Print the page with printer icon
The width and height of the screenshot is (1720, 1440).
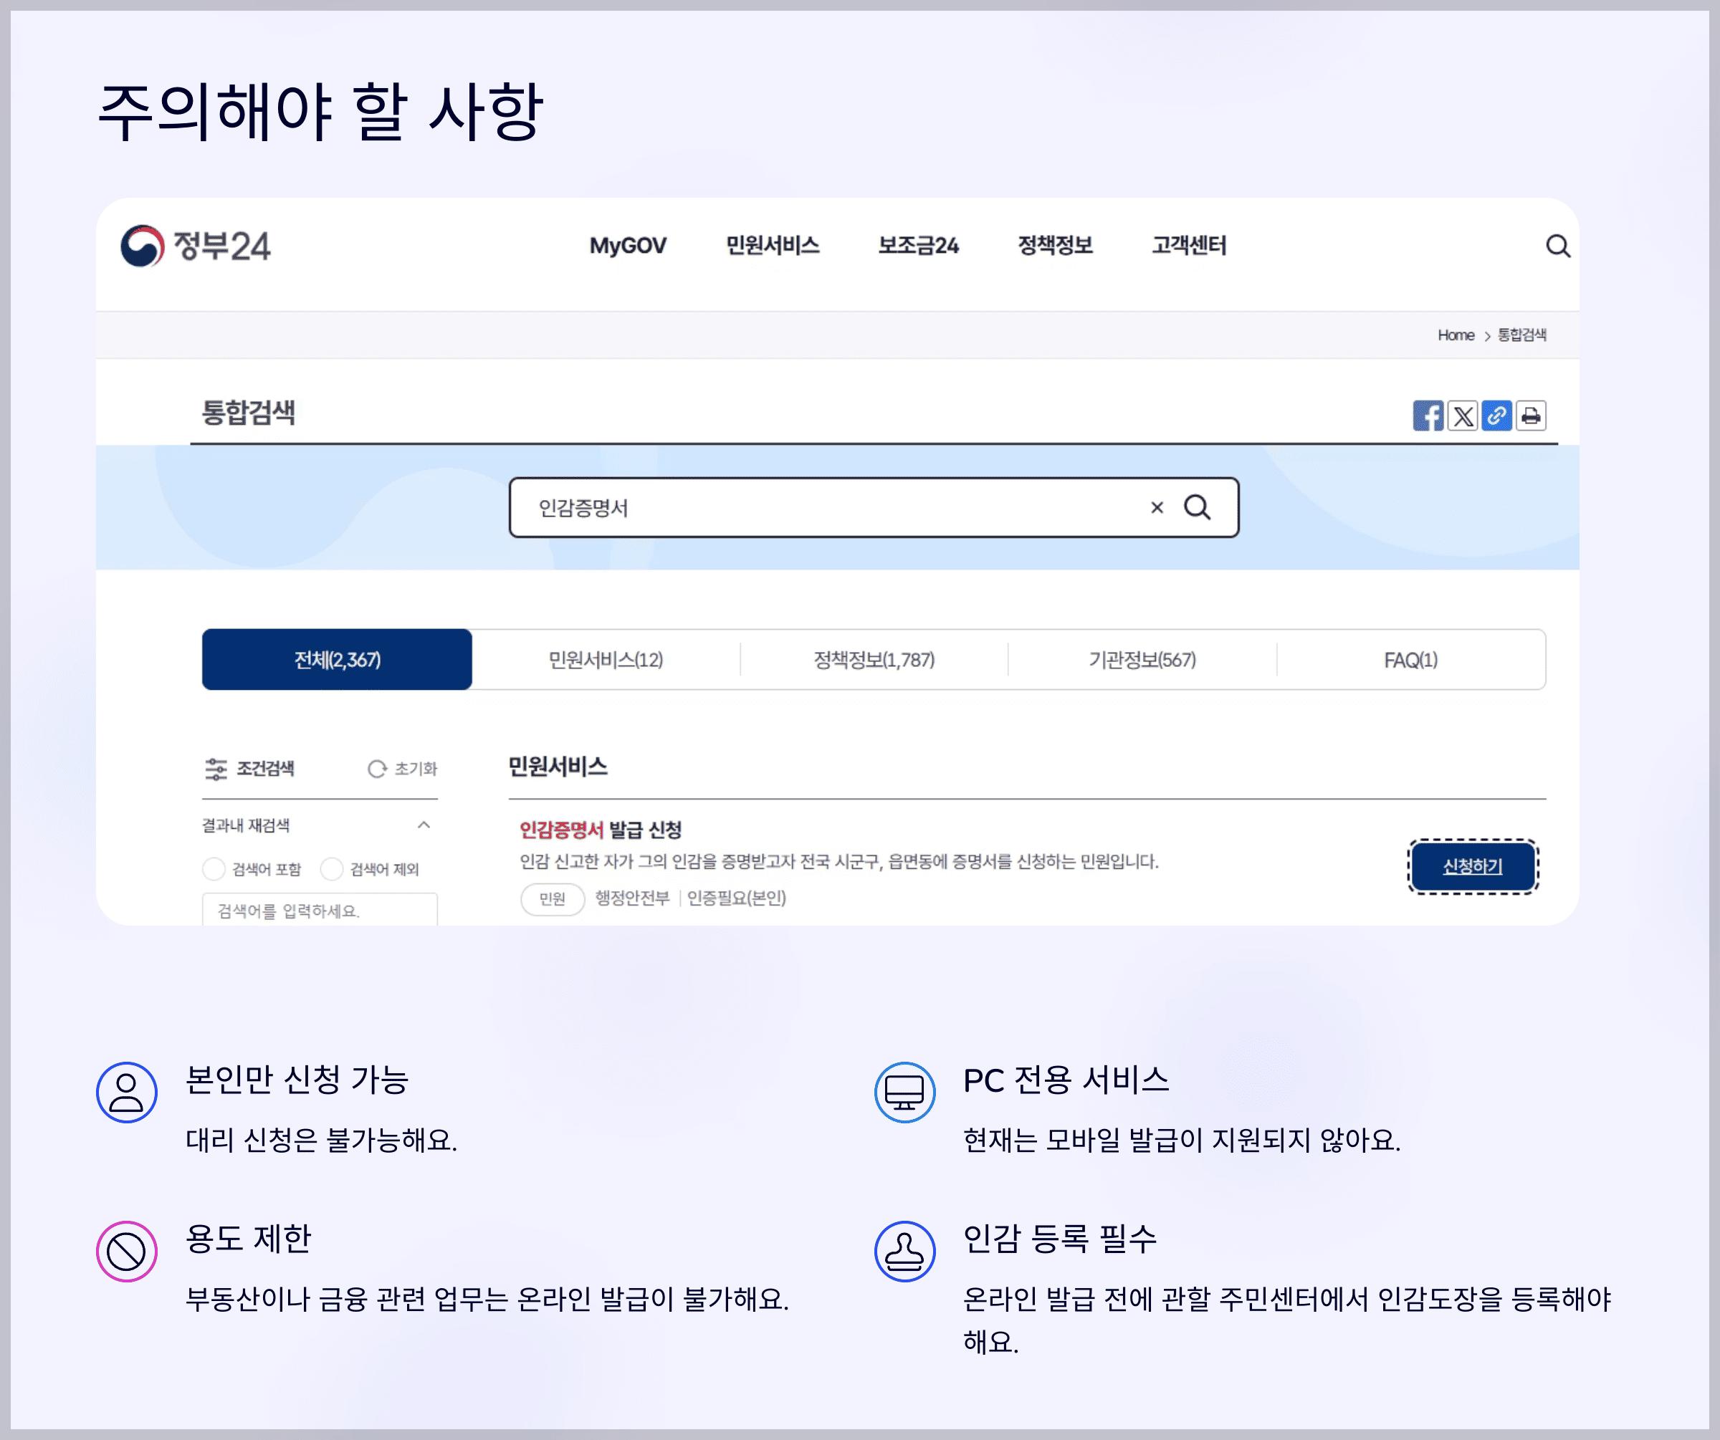[1531, 416]
